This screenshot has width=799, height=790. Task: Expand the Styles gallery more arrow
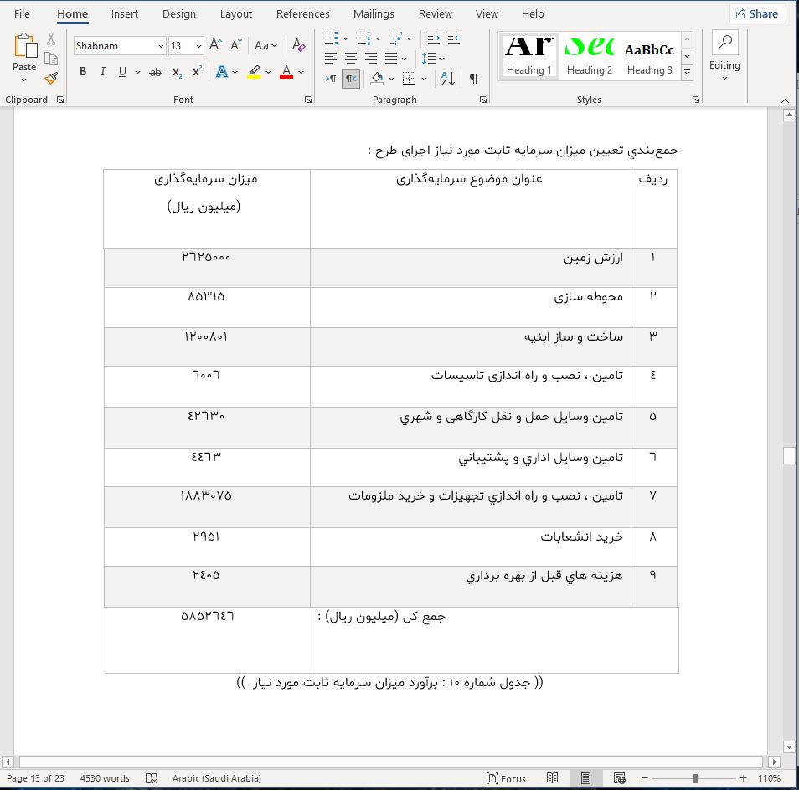click(x=687, y=74)
